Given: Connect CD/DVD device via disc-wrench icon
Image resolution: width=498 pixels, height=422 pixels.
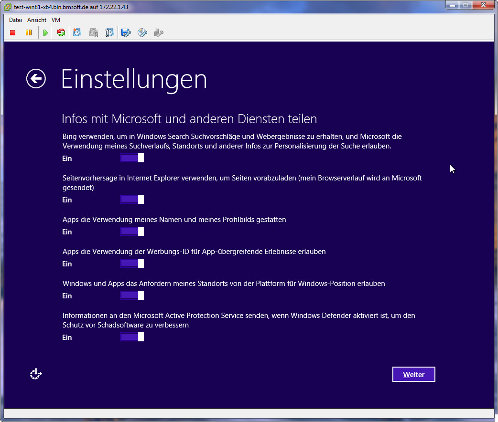Looking at the screenshot, I should click(142, 32).
